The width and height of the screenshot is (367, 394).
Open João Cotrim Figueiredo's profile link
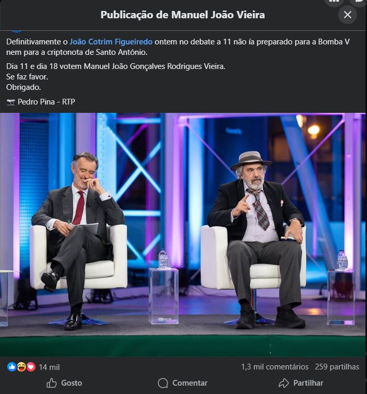click(x=111, y=42)
